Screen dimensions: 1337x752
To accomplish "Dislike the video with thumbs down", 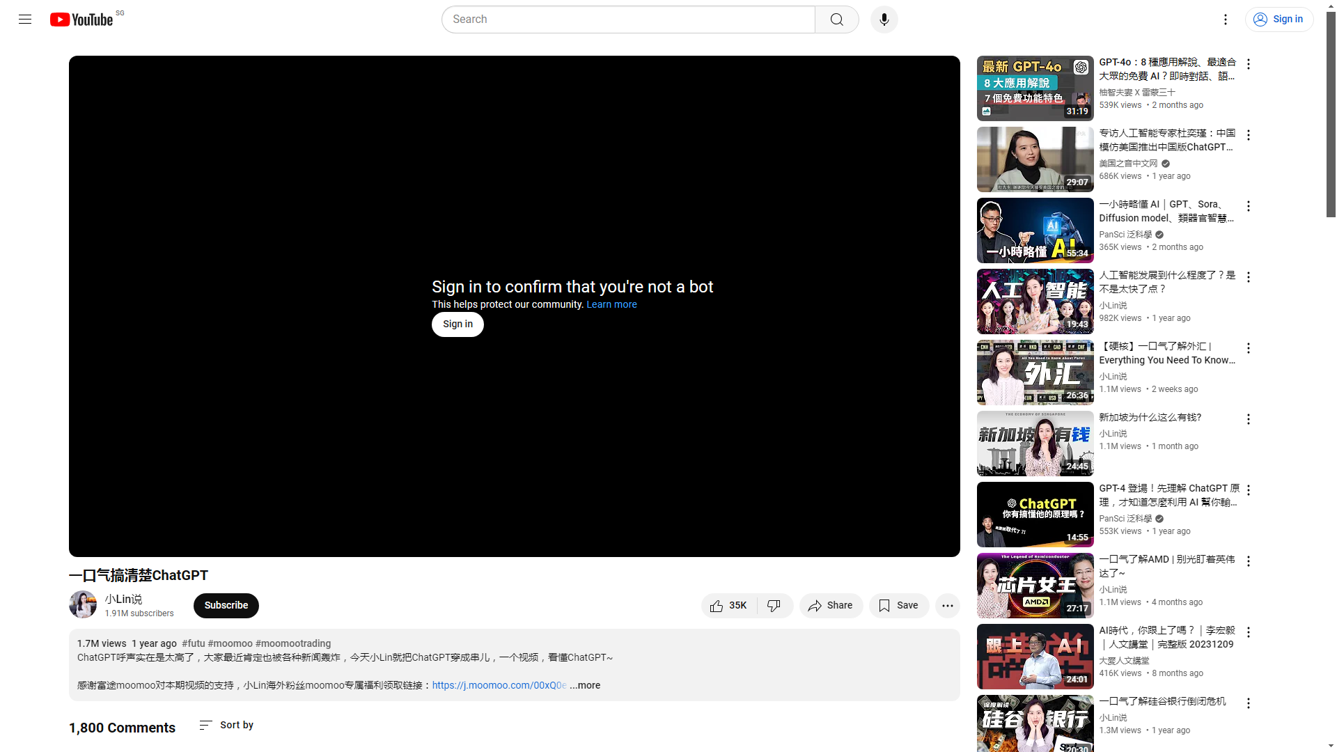I will 774,606.
